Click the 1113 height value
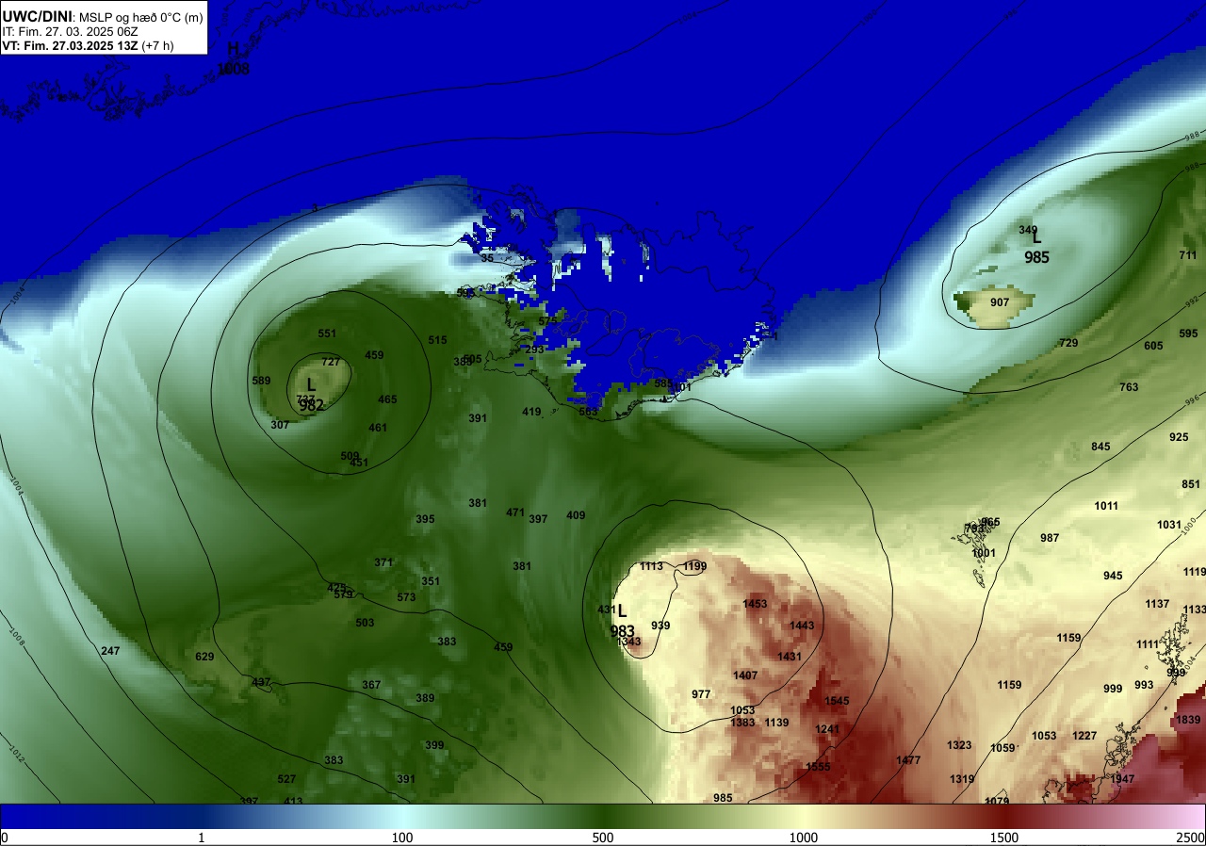Viewport: 1206px width, 846px height. point(651,566)
